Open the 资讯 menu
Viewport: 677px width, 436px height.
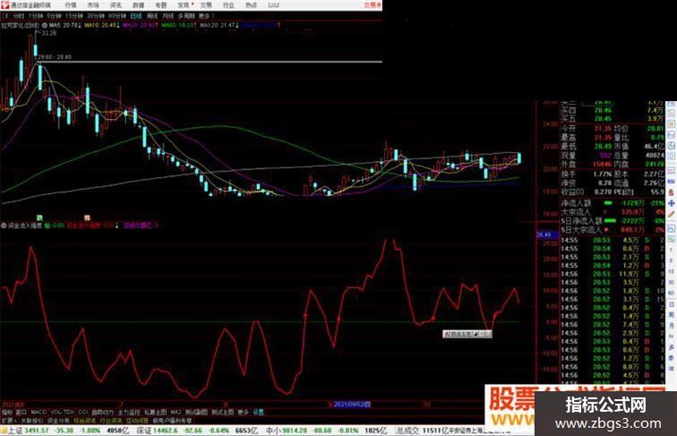116,5
